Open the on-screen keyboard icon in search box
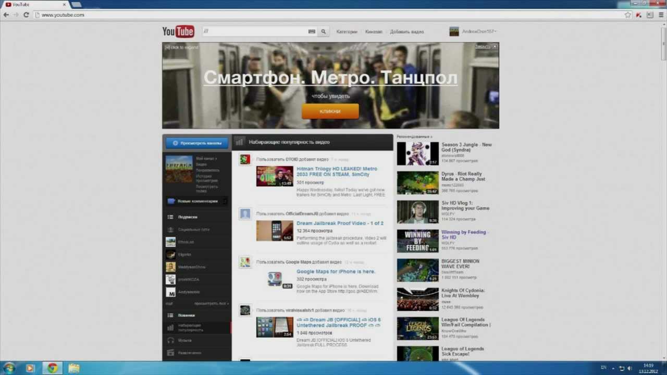 click(312, 32)
